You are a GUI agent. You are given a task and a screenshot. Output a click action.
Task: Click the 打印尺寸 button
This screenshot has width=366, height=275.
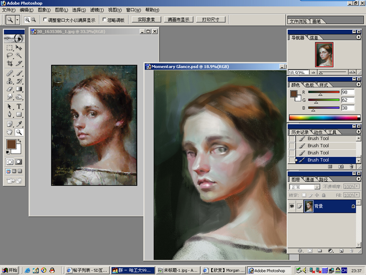211,20
